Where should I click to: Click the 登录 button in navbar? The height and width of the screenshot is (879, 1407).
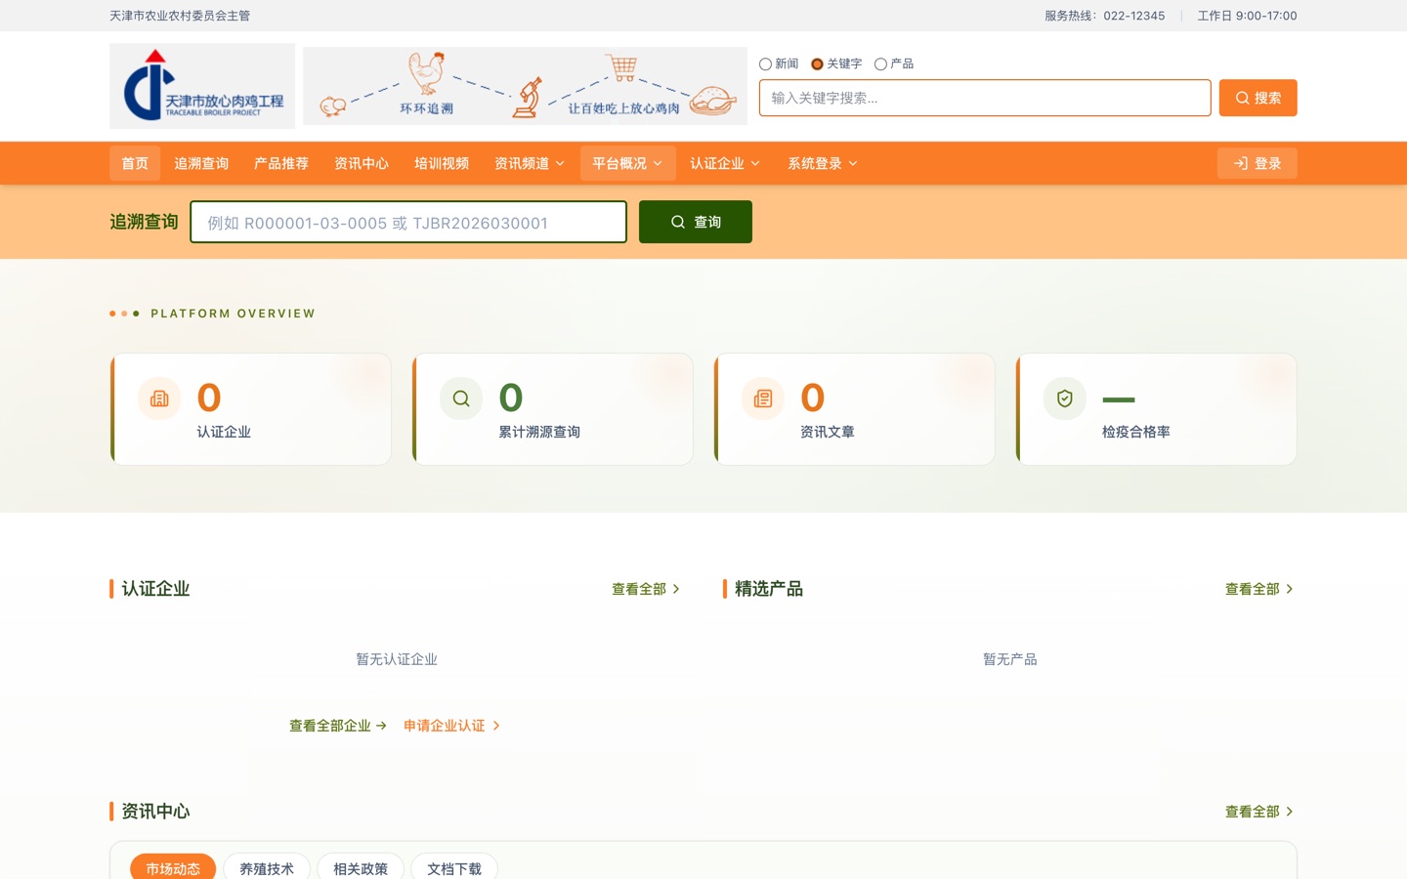coord(1258,163)
